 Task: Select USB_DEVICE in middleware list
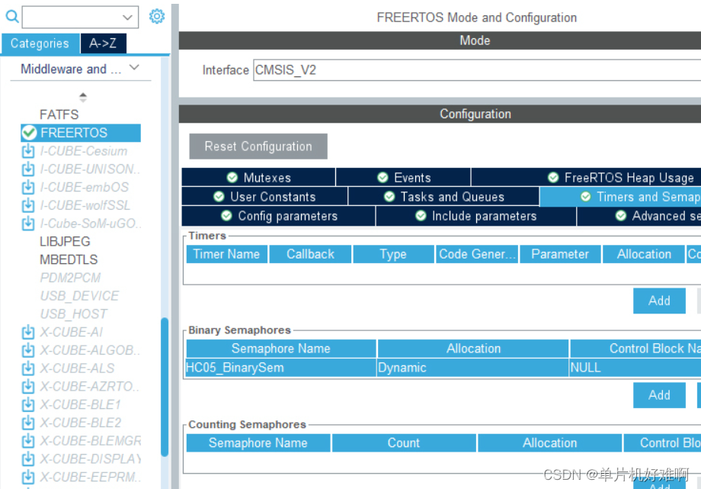[79, 296]
